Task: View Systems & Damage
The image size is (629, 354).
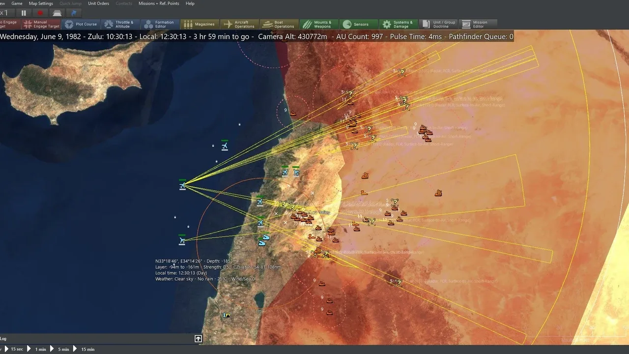Action: pos(398,24)
